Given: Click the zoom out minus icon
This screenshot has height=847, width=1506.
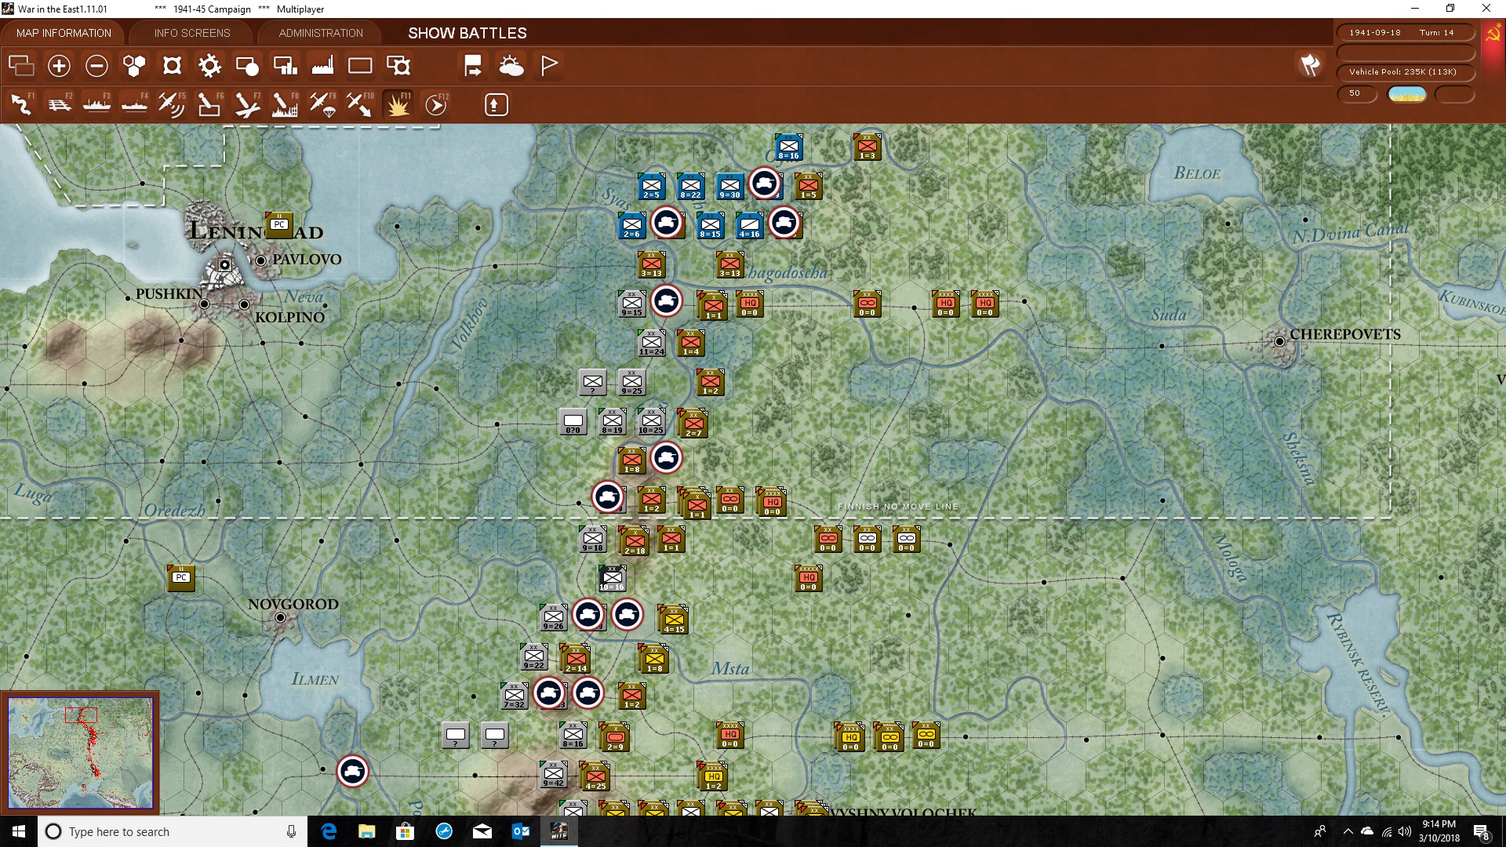Looking at the screenshot, I should point(96,66).
